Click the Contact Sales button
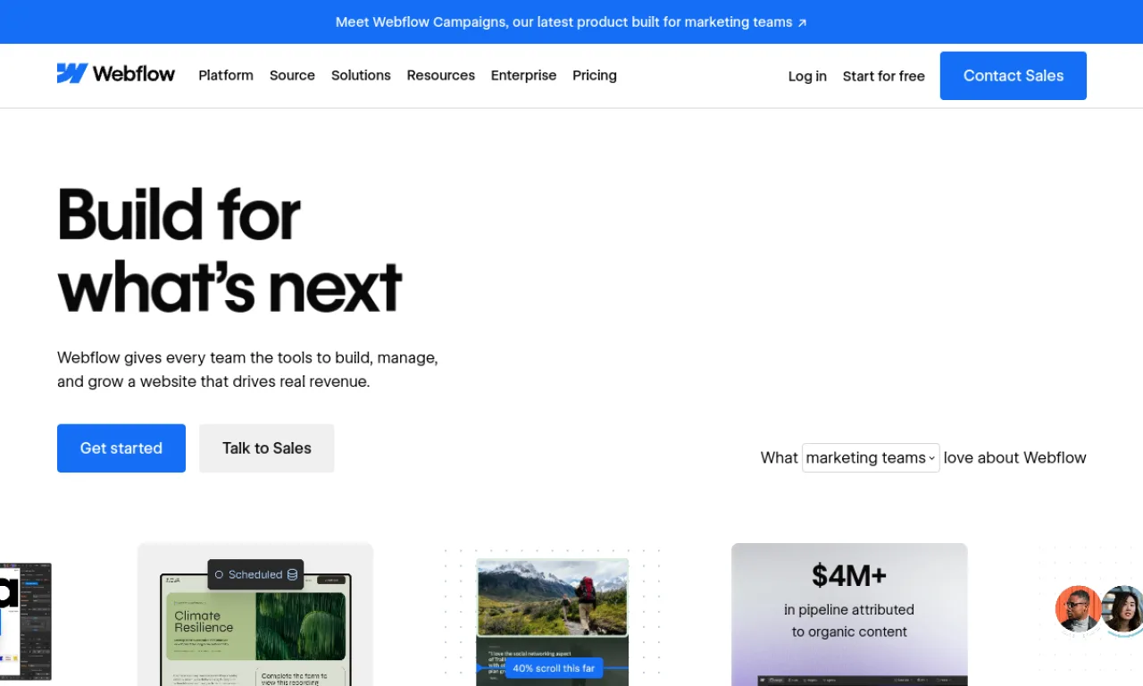1143x686 pixels. tap(1013, 76)
